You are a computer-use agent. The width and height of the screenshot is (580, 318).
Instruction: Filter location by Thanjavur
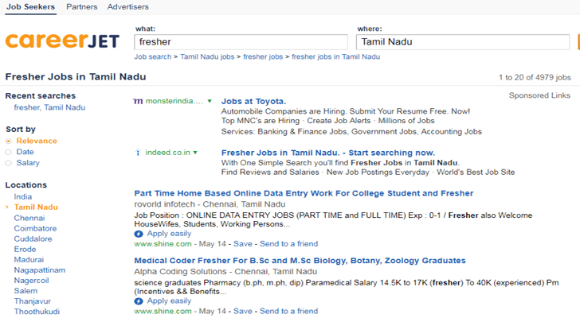click(32, 301)
